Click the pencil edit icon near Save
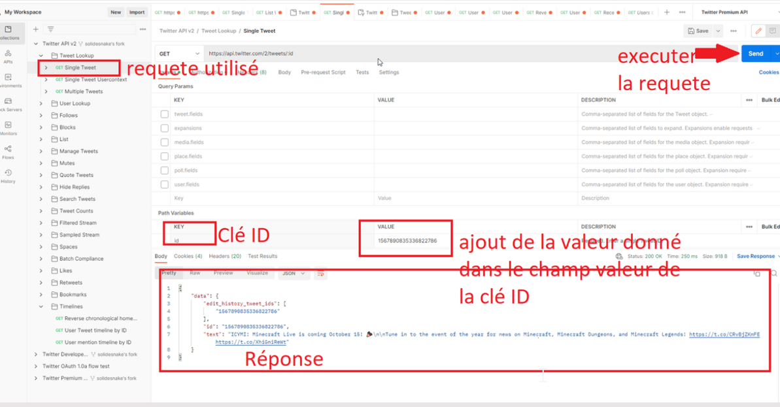This screenshot has height=407, width=780. pos(758,31)
